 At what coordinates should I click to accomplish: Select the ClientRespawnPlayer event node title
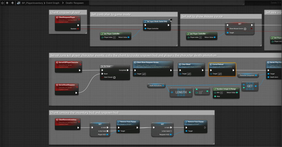(x=67, y=17)
